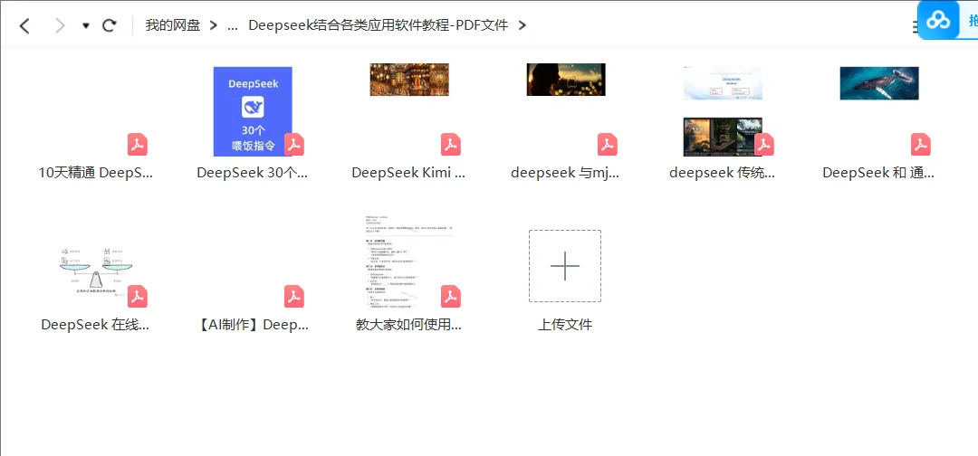Select the 教大家如何使用... file name
Viewport: 978px width, 456px height.
click(x=409, y=325)
